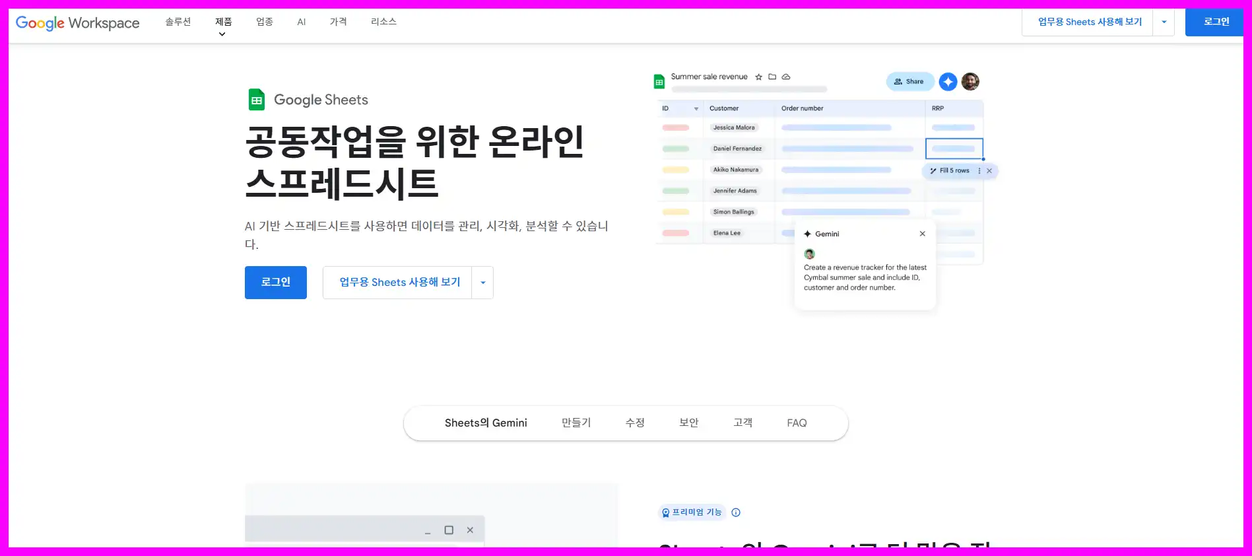The image size is (1252, 556).
Task: Open the ID column filter dropdown
Action: pos(696,109)
